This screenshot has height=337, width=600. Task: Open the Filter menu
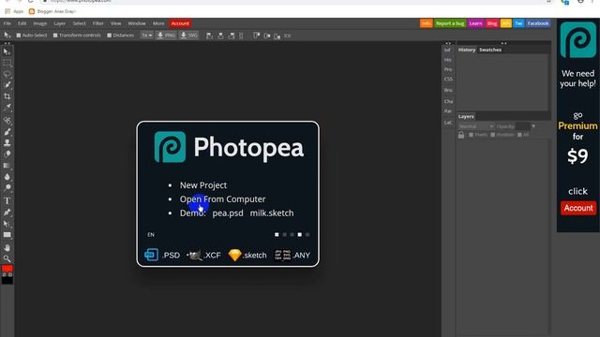pos(97,23)
